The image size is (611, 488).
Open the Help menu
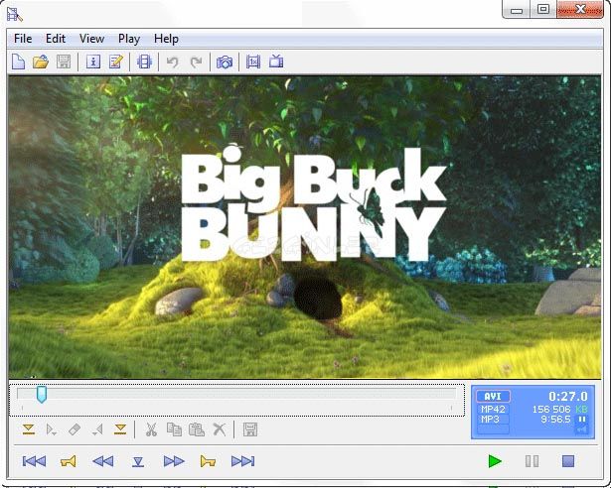[x=166, y=39]
